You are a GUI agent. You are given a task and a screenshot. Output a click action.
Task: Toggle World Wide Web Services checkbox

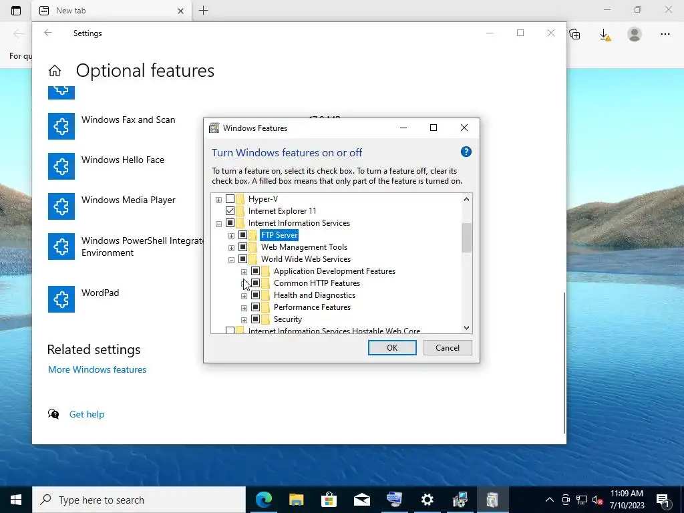[243, 259]
